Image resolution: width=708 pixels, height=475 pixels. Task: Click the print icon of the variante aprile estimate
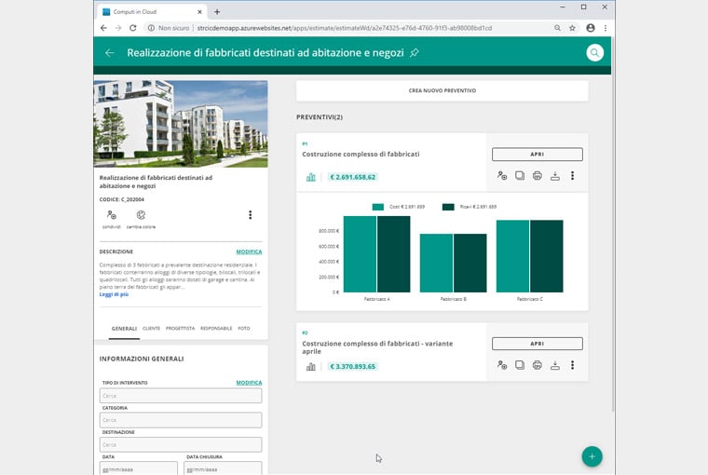(538, 365)
